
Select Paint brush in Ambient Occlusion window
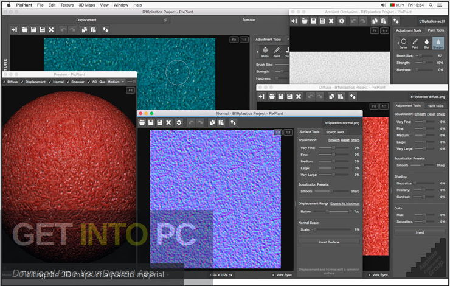click(415, 43)
